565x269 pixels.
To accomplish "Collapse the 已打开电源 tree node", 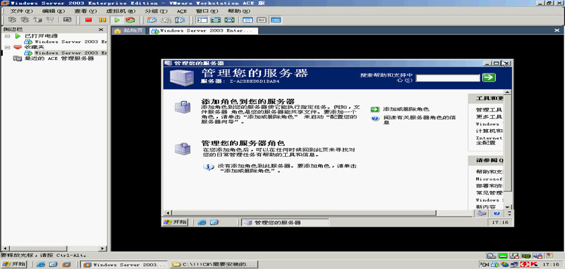I will pyautogui.click(x=7, y=36).
